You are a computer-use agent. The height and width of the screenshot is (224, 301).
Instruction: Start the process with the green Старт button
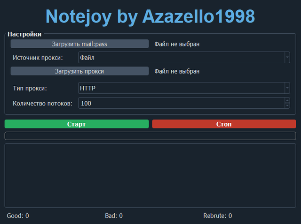click(x=77, y=124)
